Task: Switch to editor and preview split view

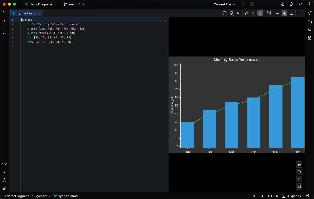Action: [284, 13]
